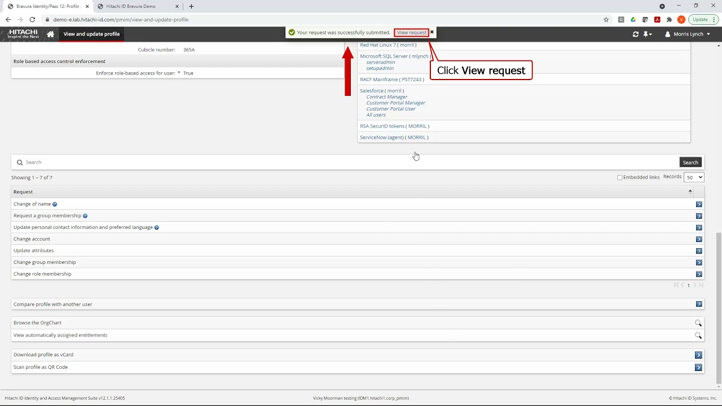Screen dimensions: 722x406
Task: Click Hitachi logo in header
Action: coord(23,34)
